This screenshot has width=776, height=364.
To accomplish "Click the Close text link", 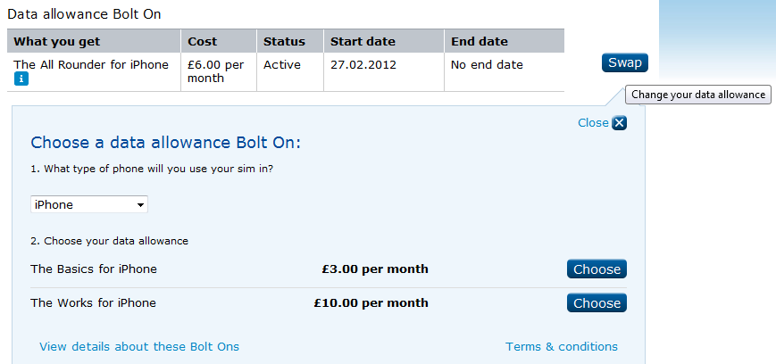I will (593, 122).
